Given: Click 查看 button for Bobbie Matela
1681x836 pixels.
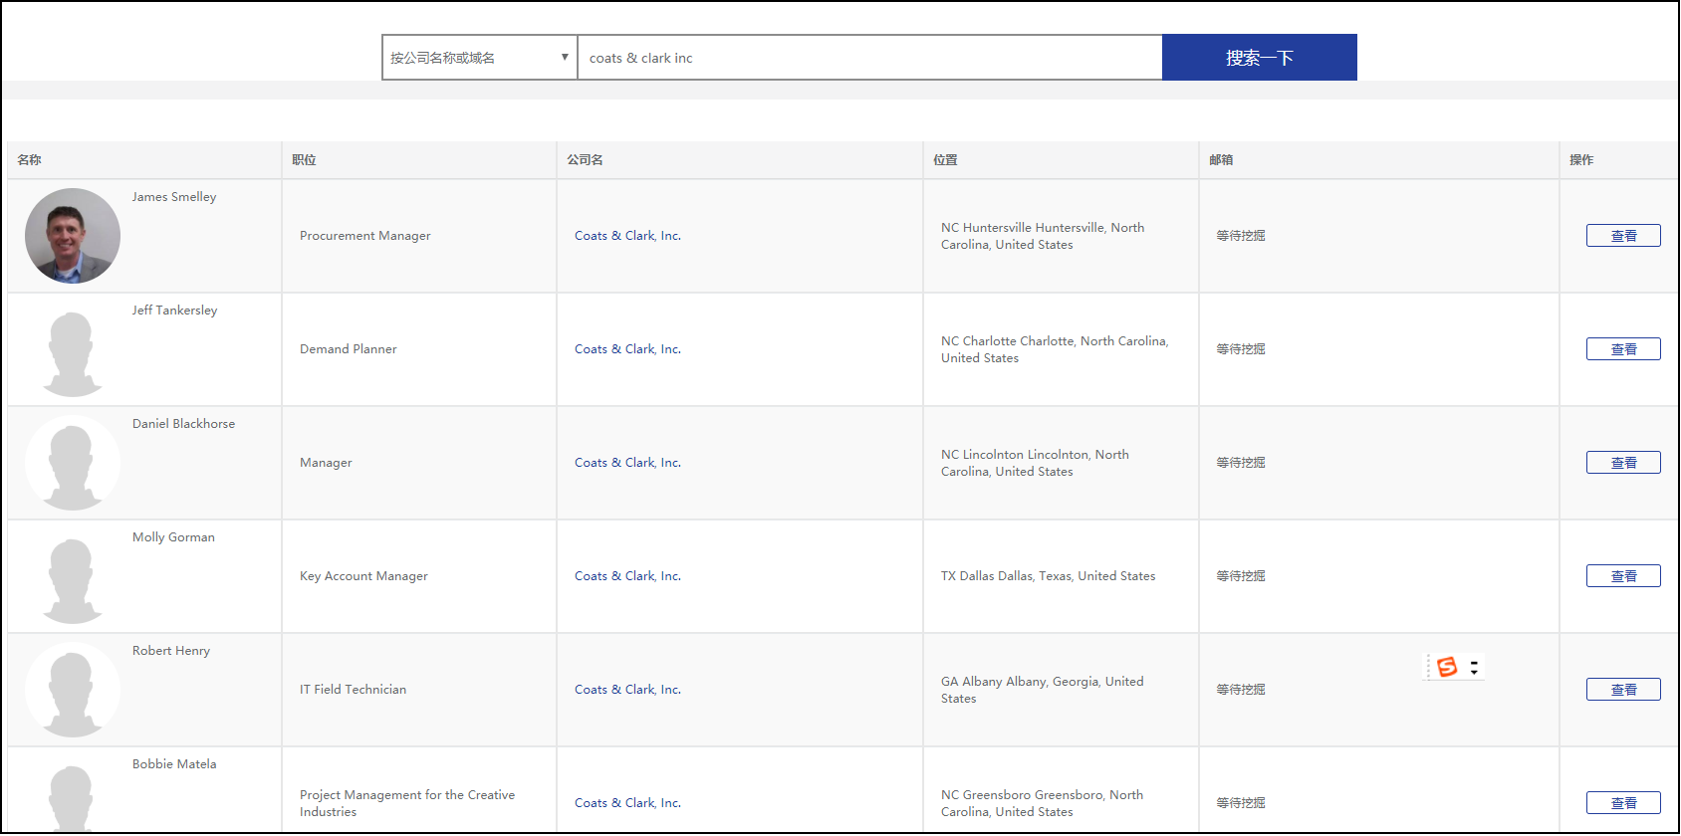Looking at the screenshot, I should (x=1623, y=803).
